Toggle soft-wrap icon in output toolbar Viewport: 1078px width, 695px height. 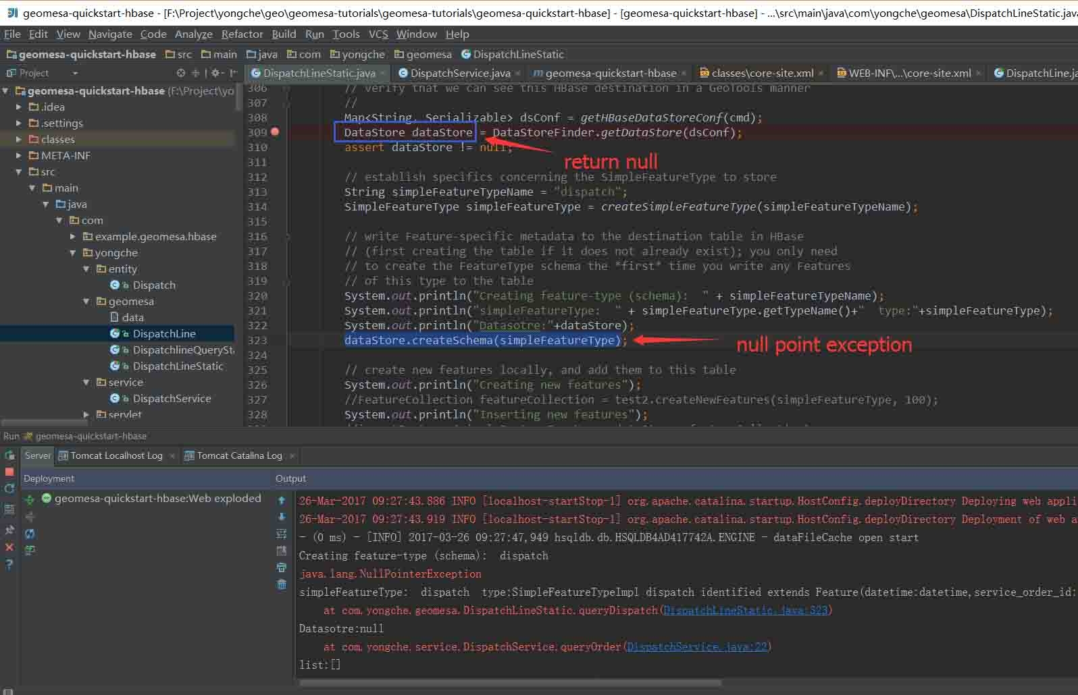click(282, 534)
